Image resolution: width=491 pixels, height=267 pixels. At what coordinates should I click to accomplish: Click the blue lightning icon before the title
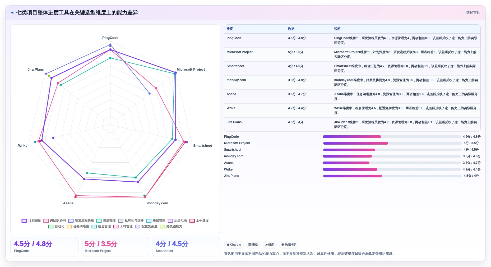point(12,13)
